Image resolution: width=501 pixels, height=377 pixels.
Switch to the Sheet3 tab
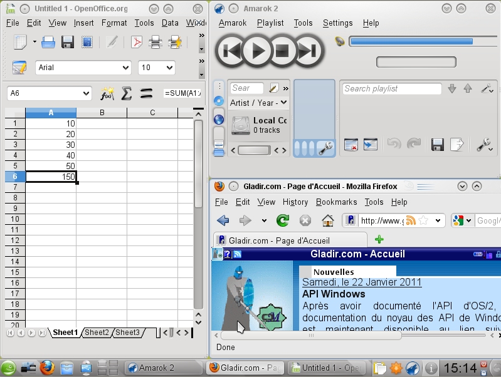[127, 333]
